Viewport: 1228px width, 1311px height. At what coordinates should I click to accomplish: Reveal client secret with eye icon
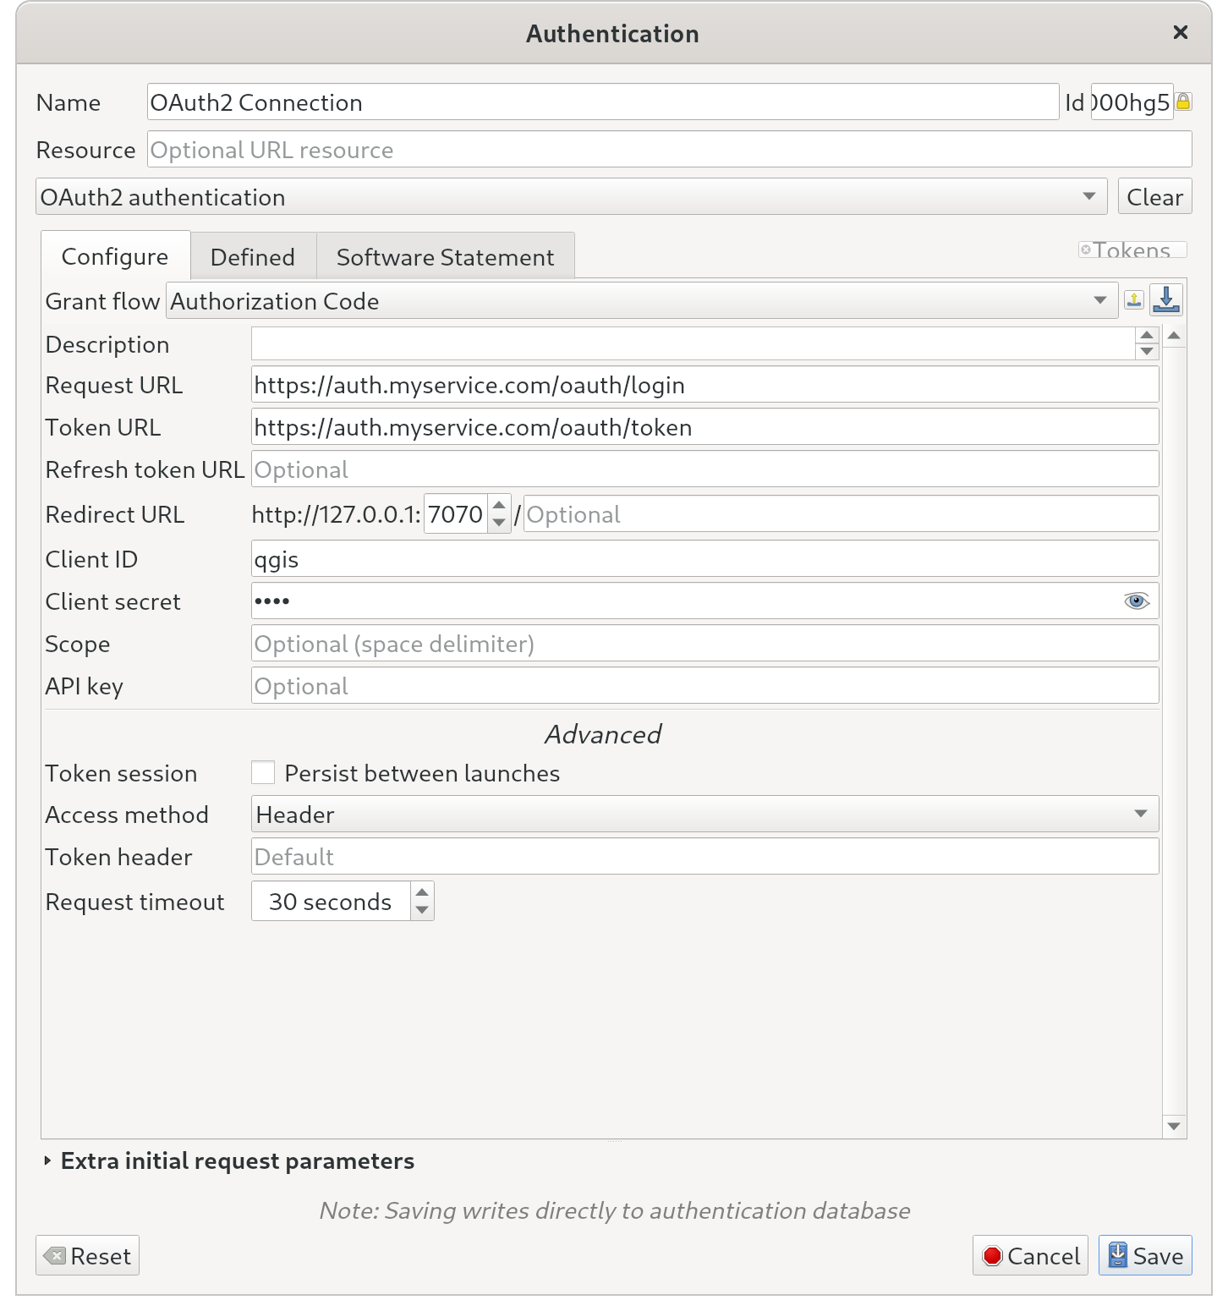click(x=1137, y=601)
